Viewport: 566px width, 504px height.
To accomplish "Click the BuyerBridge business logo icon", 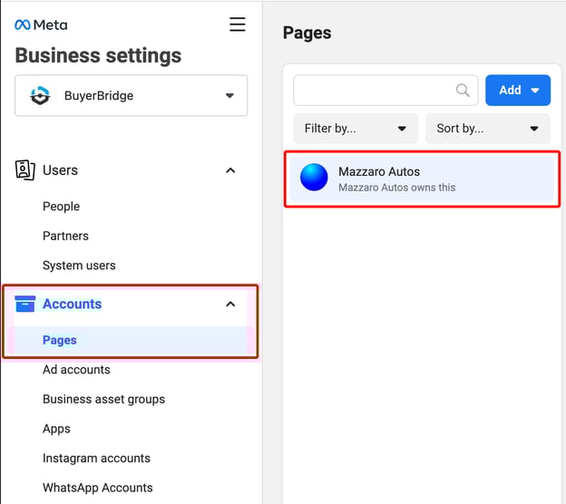I will (40, 95).
